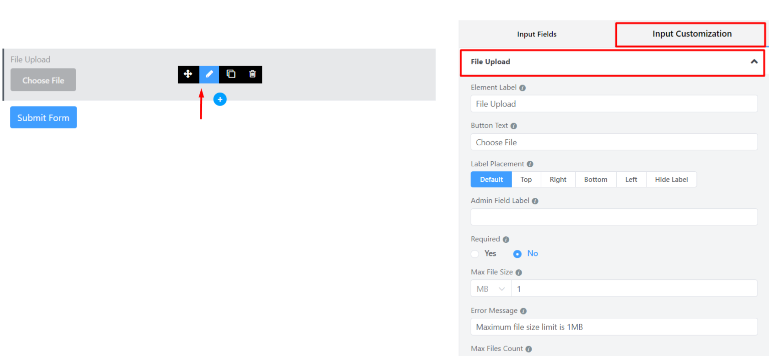This screenshot has height=356, width=769.
Task: Click the blue plus icon to add a field
Action: pos(220,99)
